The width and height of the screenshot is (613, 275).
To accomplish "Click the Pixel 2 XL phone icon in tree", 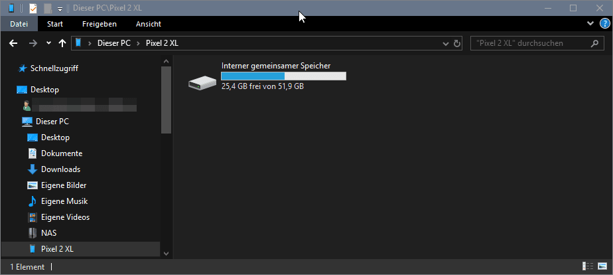I will point(33,249).
